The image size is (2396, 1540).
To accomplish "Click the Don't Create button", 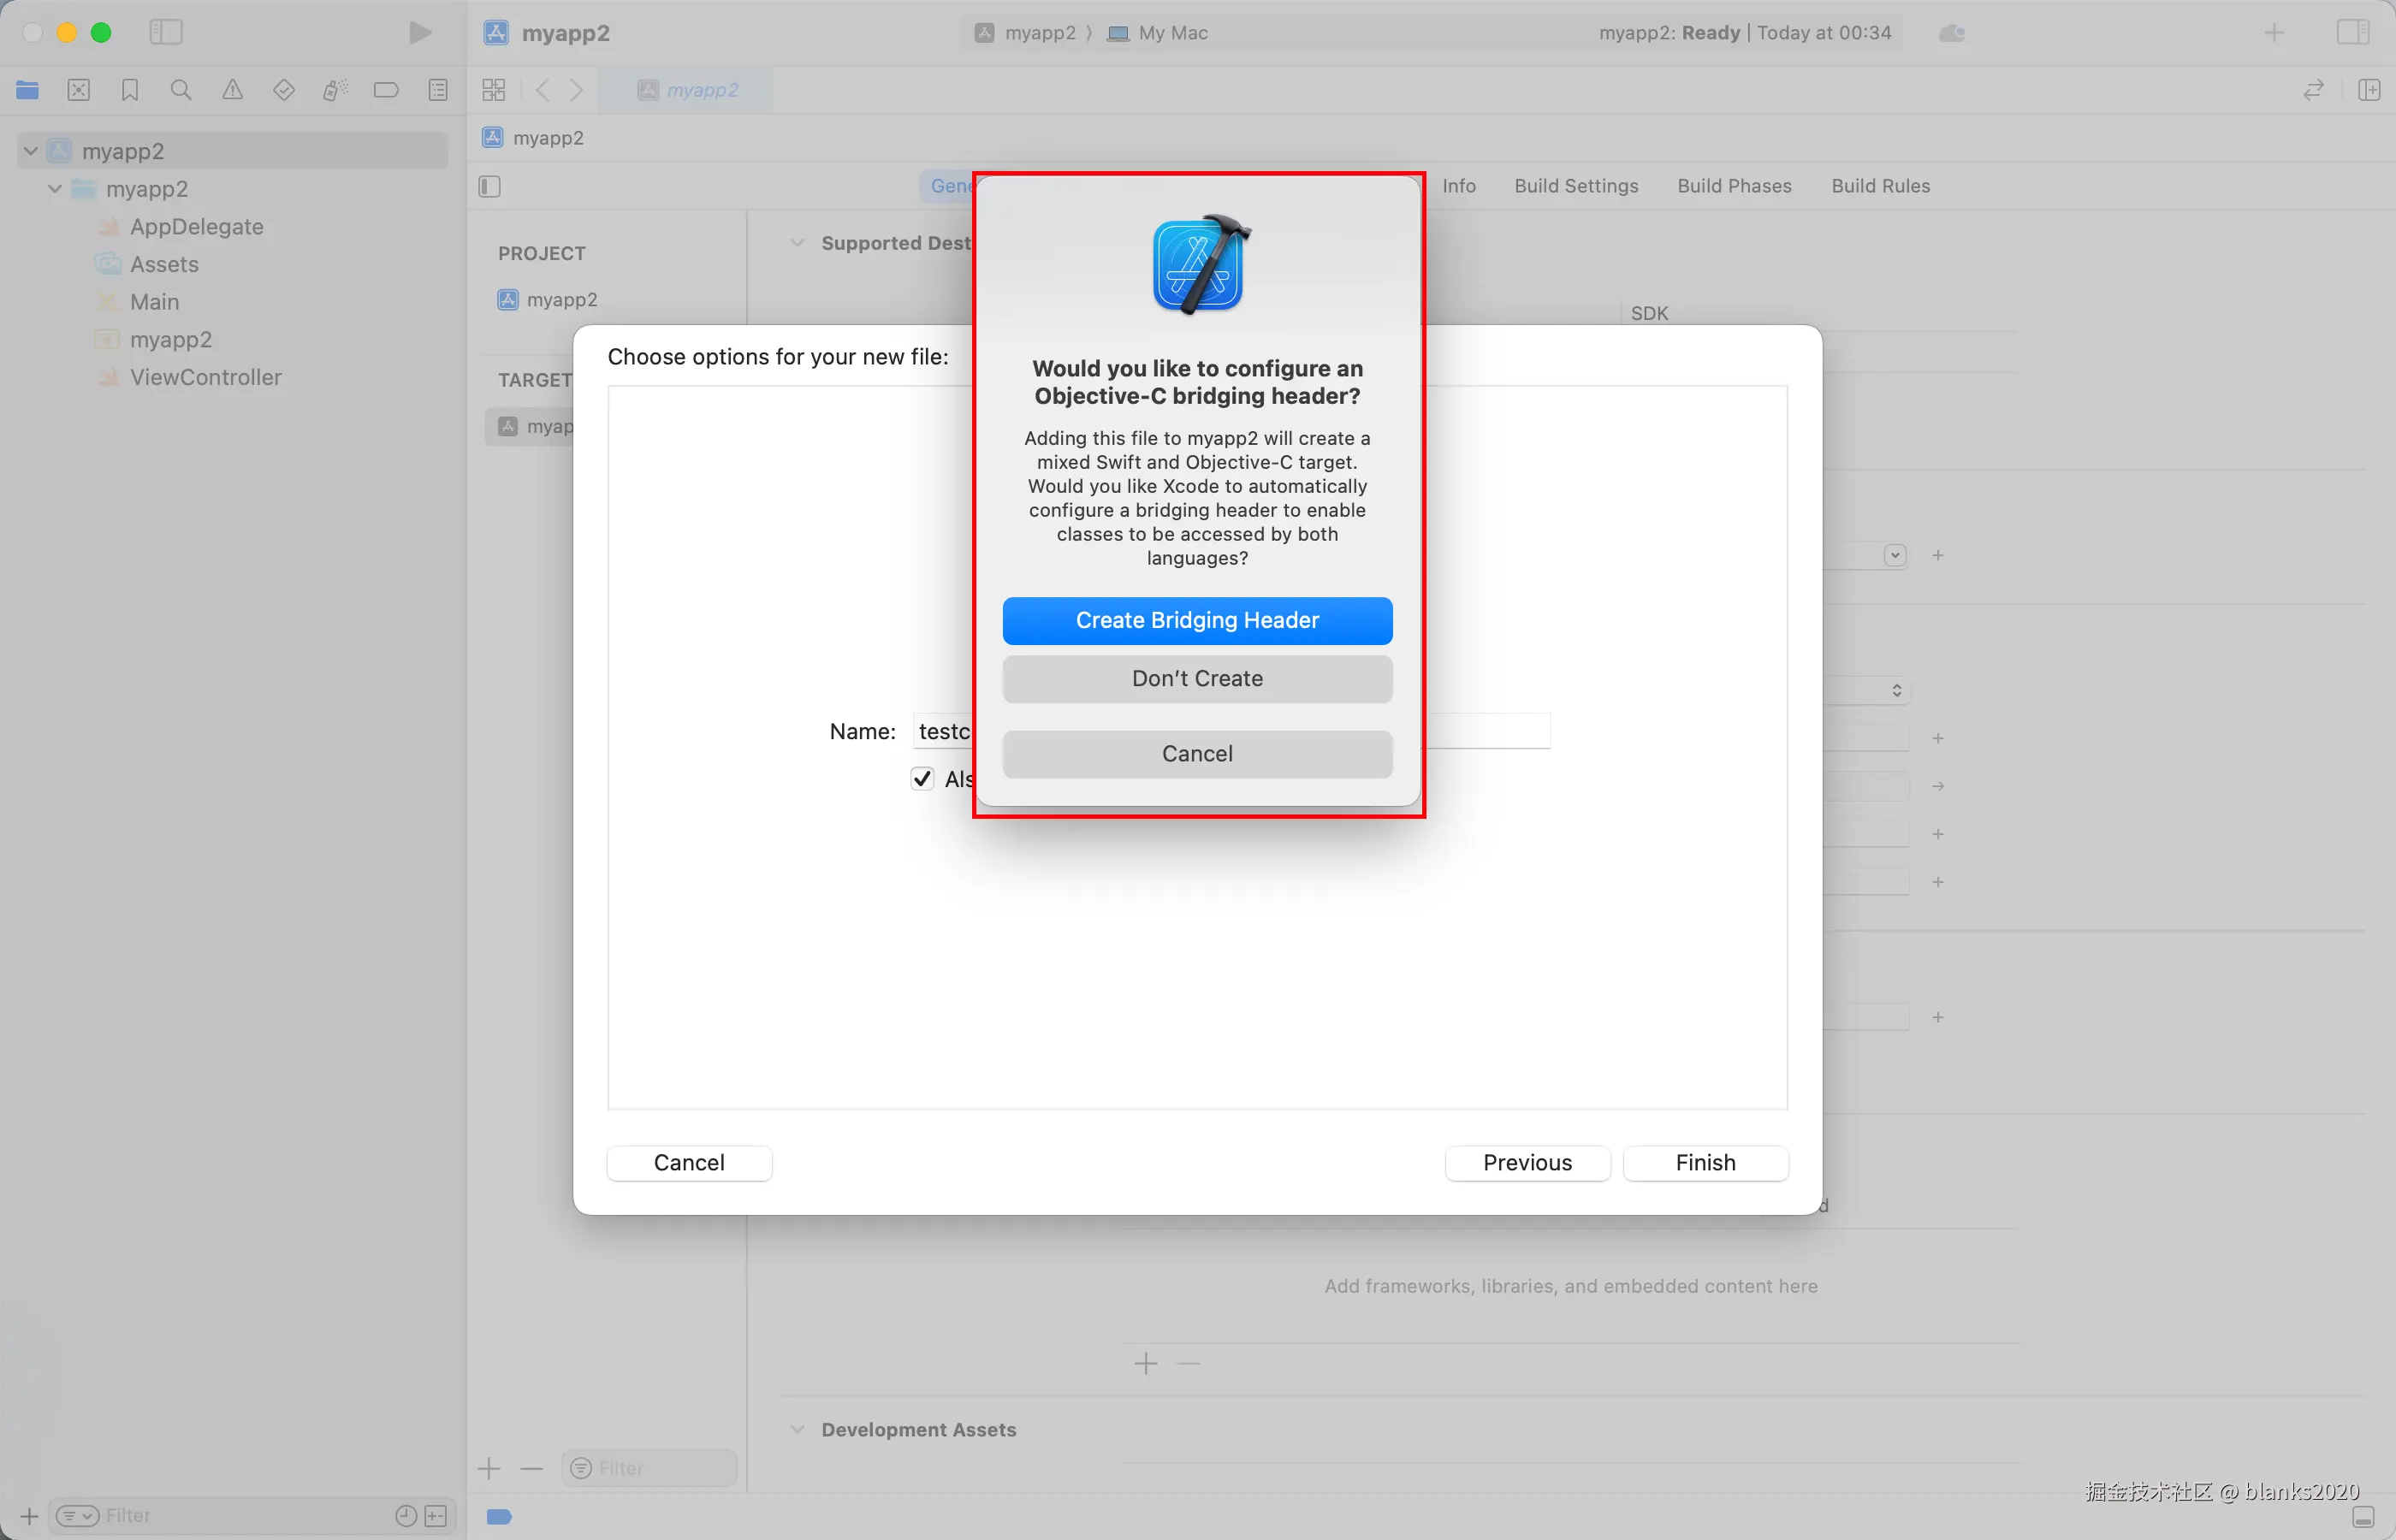I will coord(1197,679).
